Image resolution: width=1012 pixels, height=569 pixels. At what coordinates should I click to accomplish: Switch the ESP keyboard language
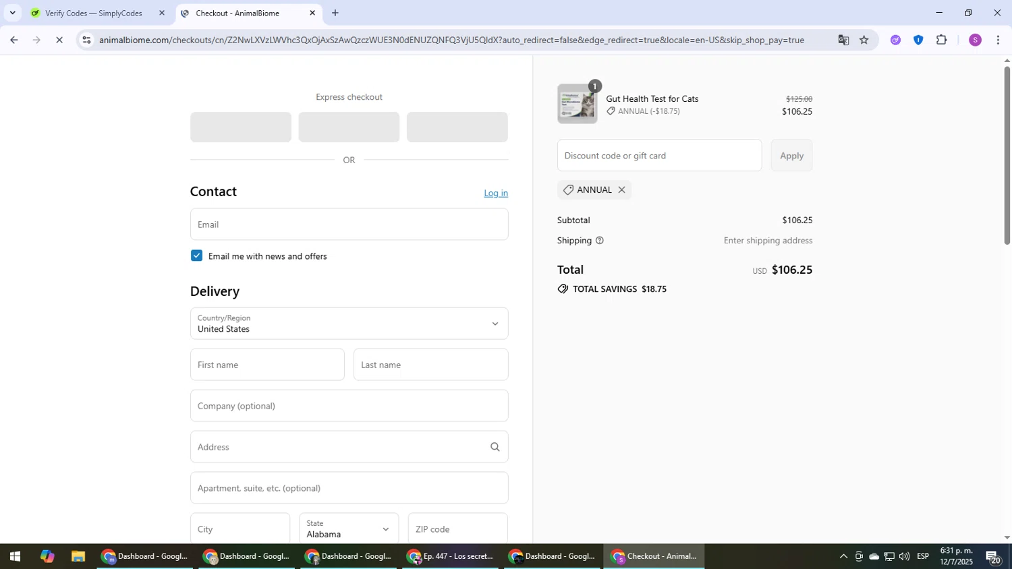[923, 557]
